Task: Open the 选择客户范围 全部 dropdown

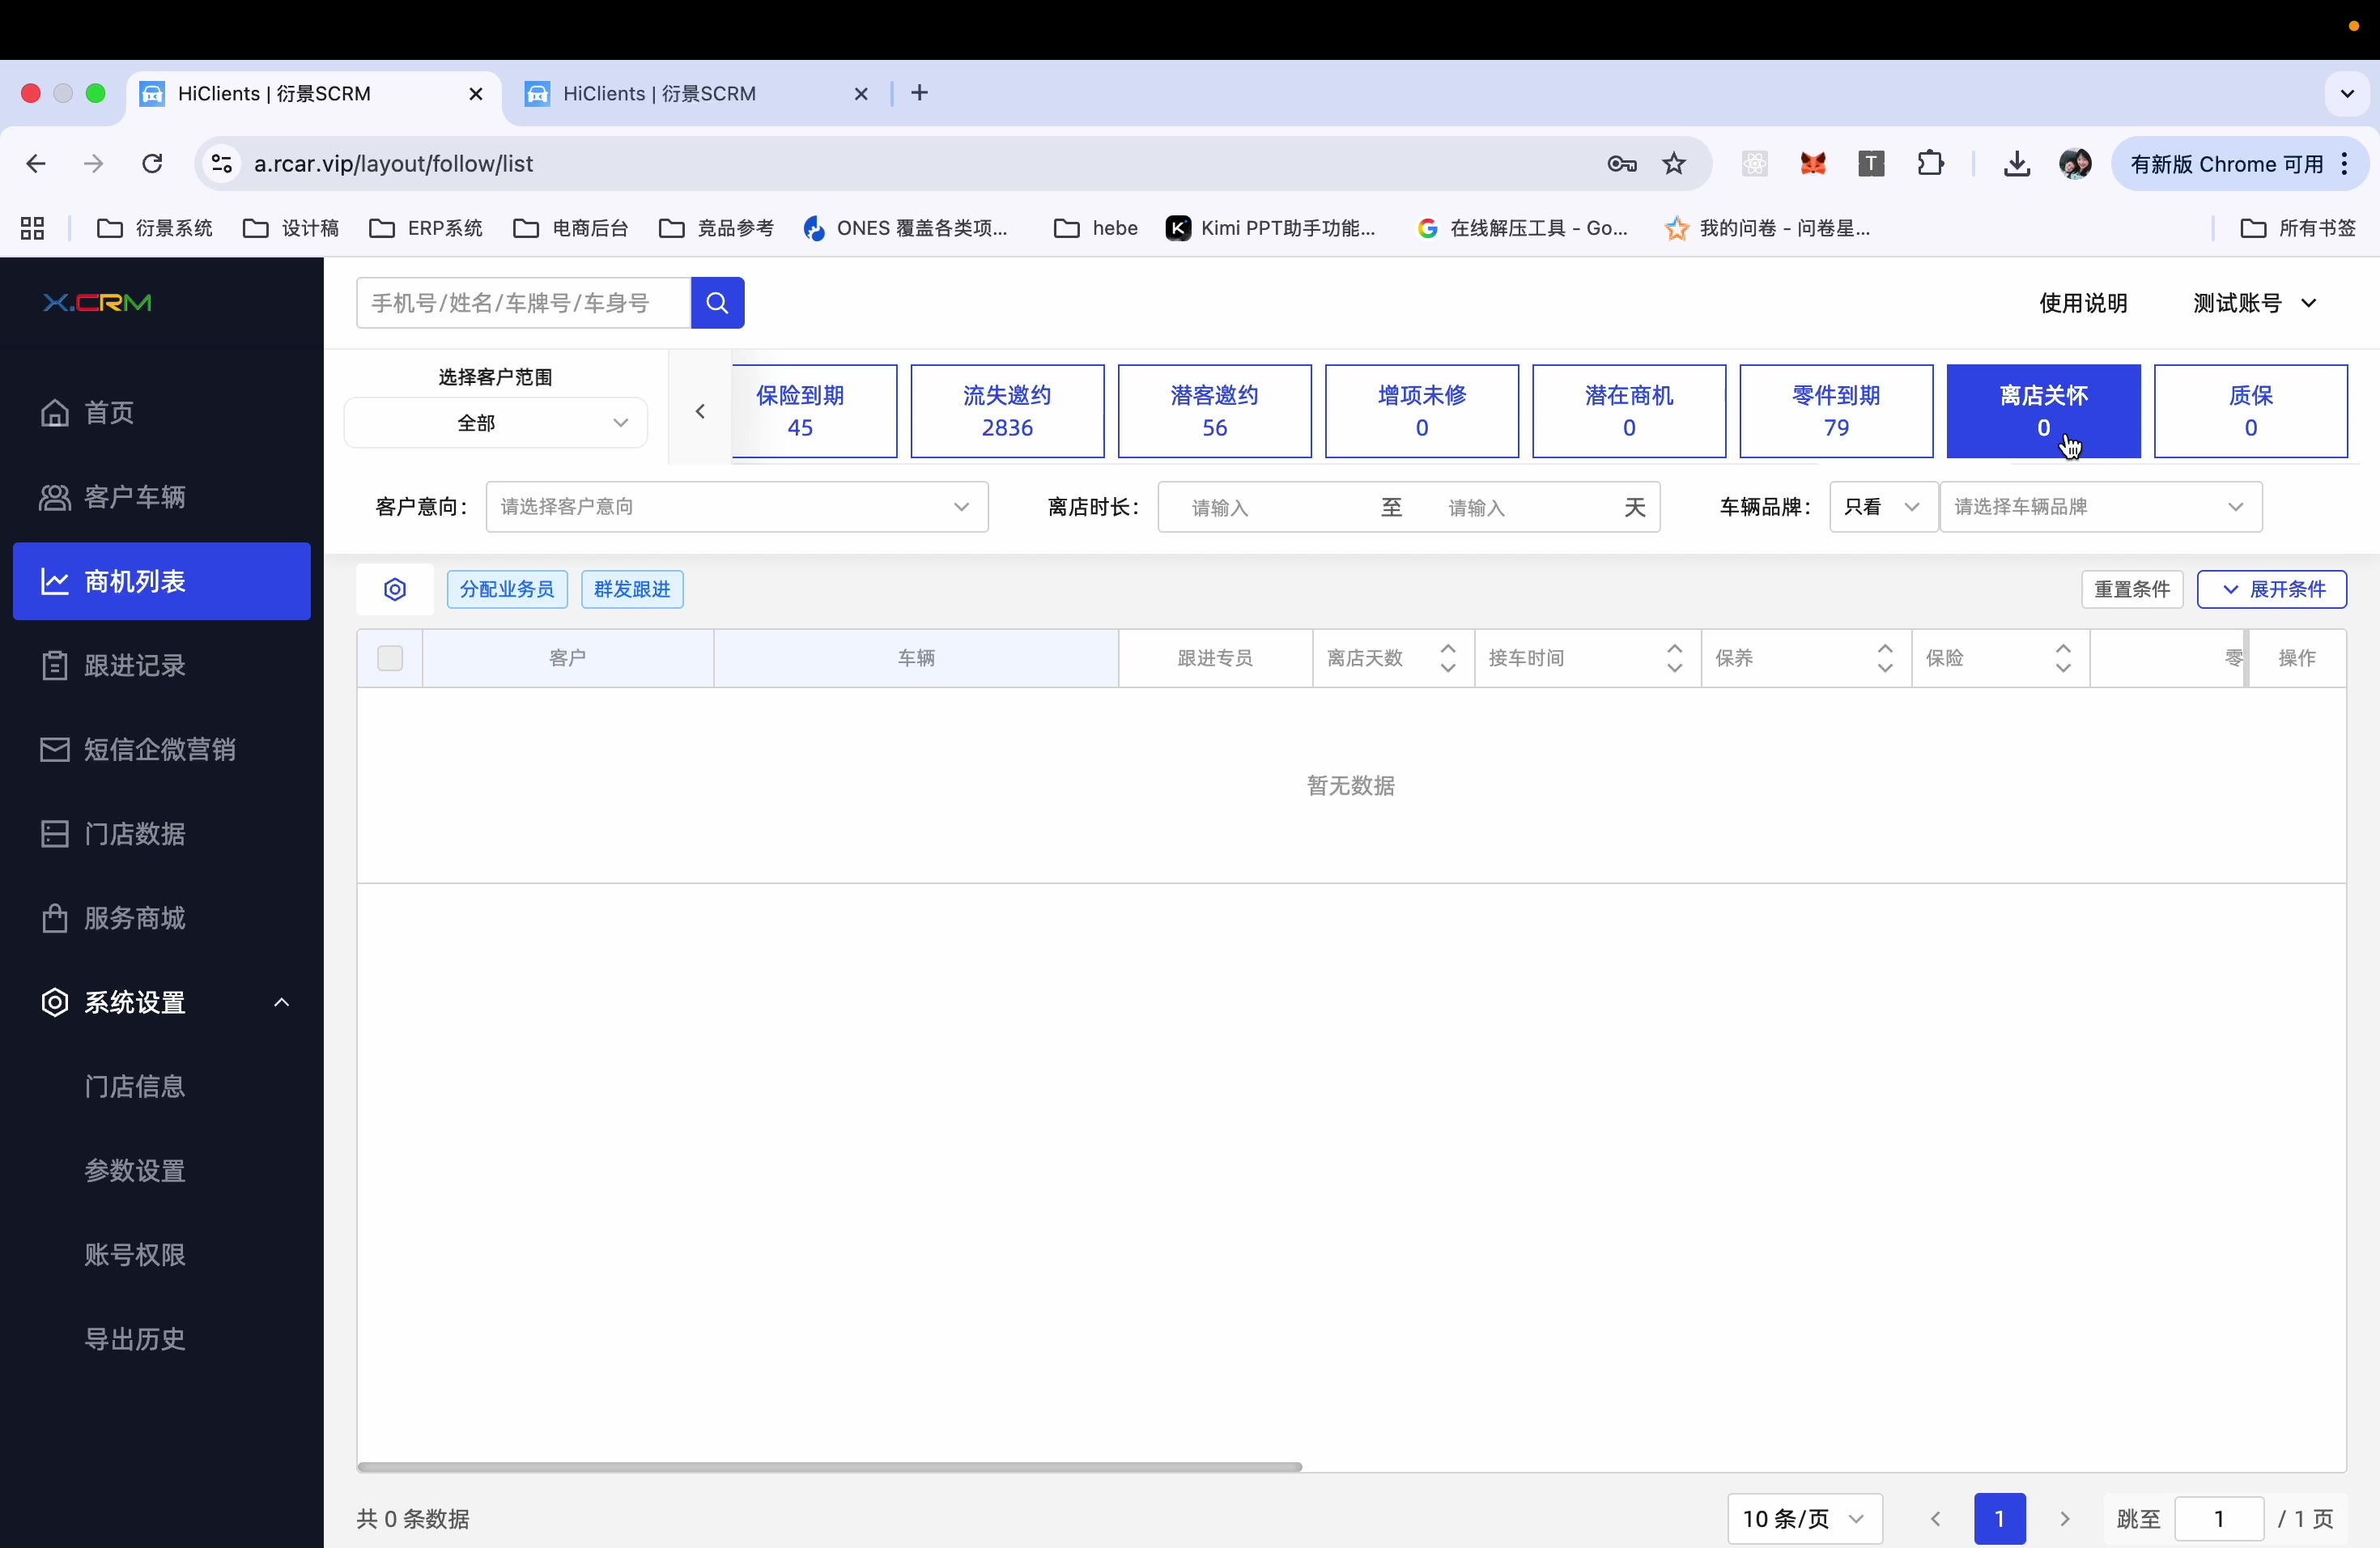Action: 496,423
